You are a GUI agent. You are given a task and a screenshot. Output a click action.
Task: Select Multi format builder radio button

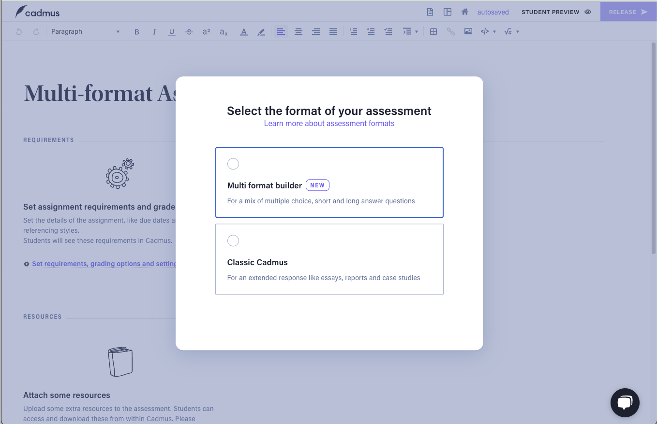[x=233, y=164]
